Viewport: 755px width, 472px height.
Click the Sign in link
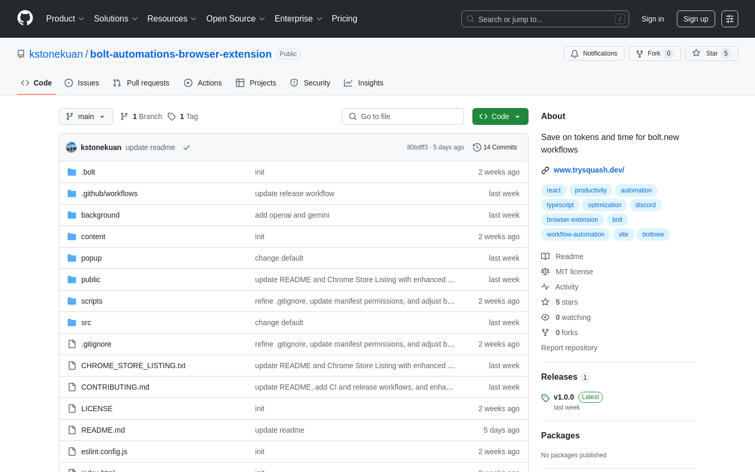(653, 19)
